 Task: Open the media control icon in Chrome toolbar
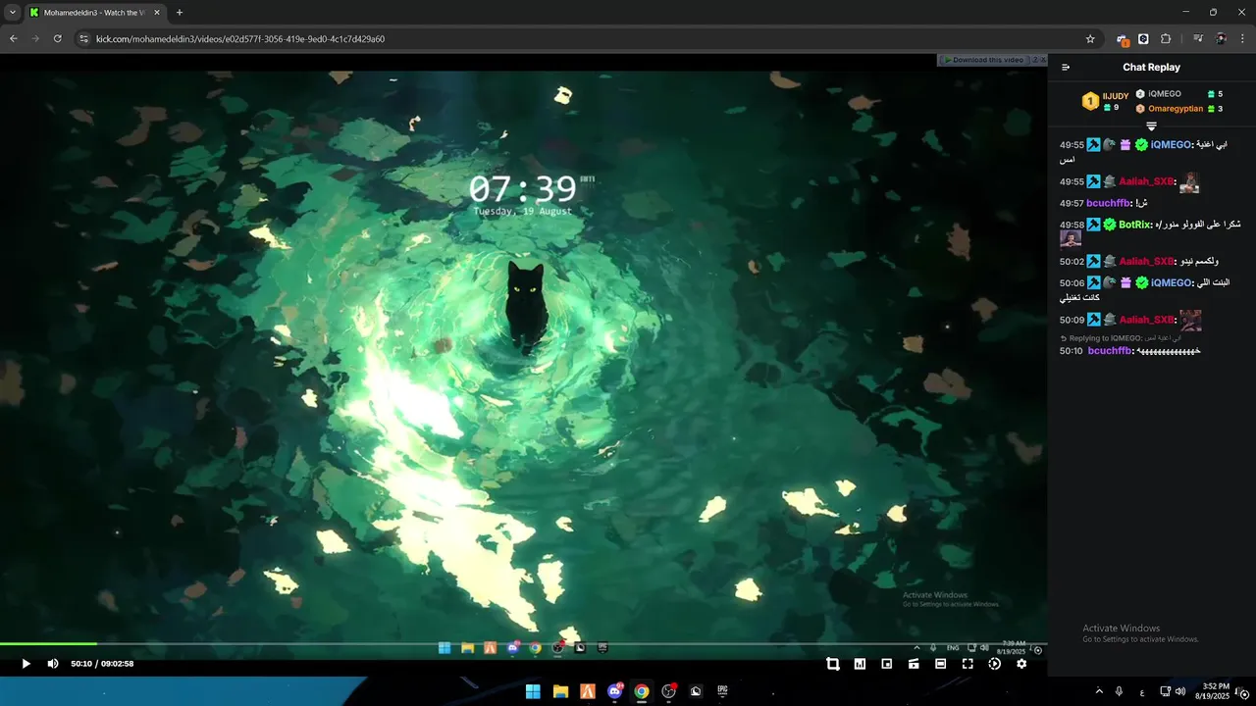coord(1198,39)
